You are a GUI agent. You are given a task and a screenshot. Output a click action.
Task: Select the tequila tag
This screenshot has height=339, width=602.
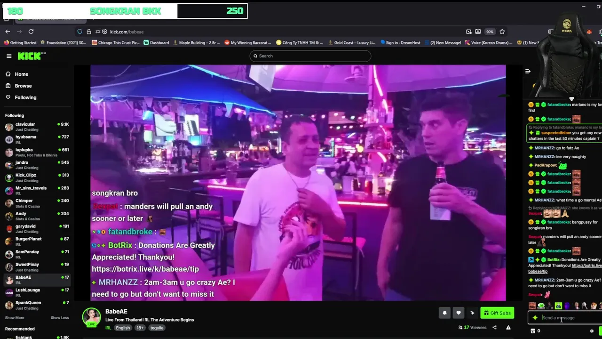157,328
